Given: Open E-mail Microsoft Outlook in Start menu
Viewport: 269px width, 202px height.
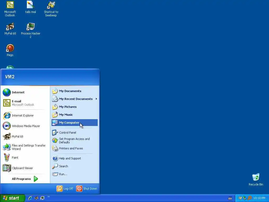Looking at the screenshot, I should (x=25, y=103).
